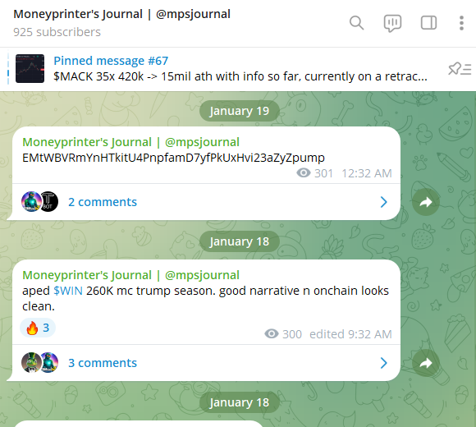This screenshot has height=427, width=476.
Task: Click second commenter avatar on 3 comments row
Action: click(49, 363)
